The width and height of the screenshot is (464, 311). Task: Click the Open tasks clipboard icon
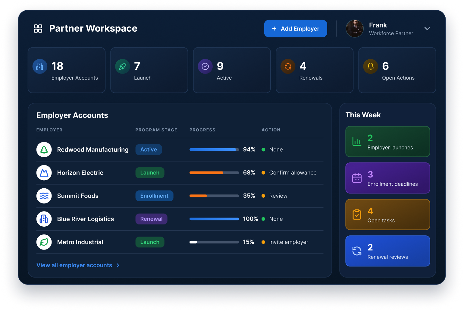tap(357, 215)
